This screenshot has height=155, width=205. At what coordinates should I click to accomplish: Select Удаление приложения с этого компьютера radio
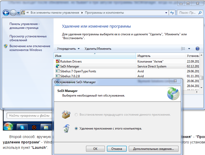[x=76, y=128]
